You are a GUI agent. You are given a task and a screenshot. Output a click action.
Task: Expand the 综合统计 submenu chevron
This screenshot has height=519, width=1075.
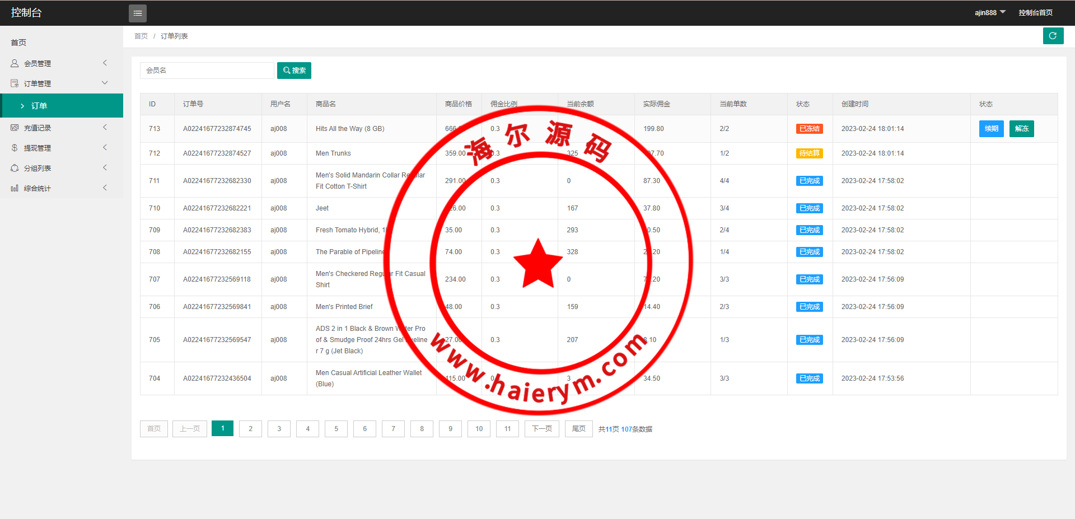pos(105,188)
